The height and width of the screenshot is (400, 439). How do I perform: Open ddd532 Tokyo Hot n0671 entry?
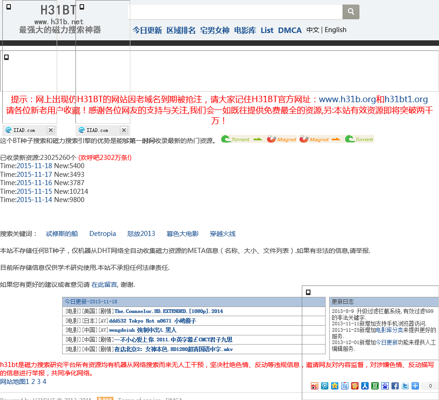[153, 321]
